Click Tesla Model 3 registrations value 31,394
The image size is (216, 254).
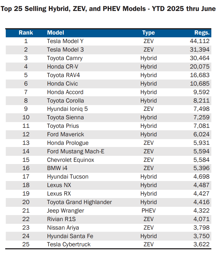[200, 50]
